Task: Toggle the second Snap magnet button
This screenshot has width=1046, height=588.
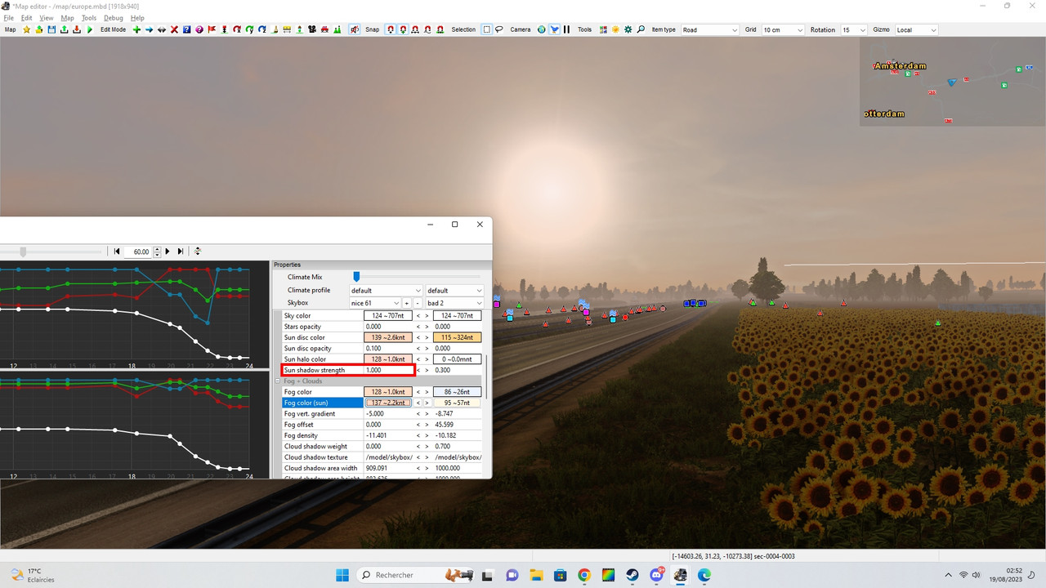Action: 403,29
